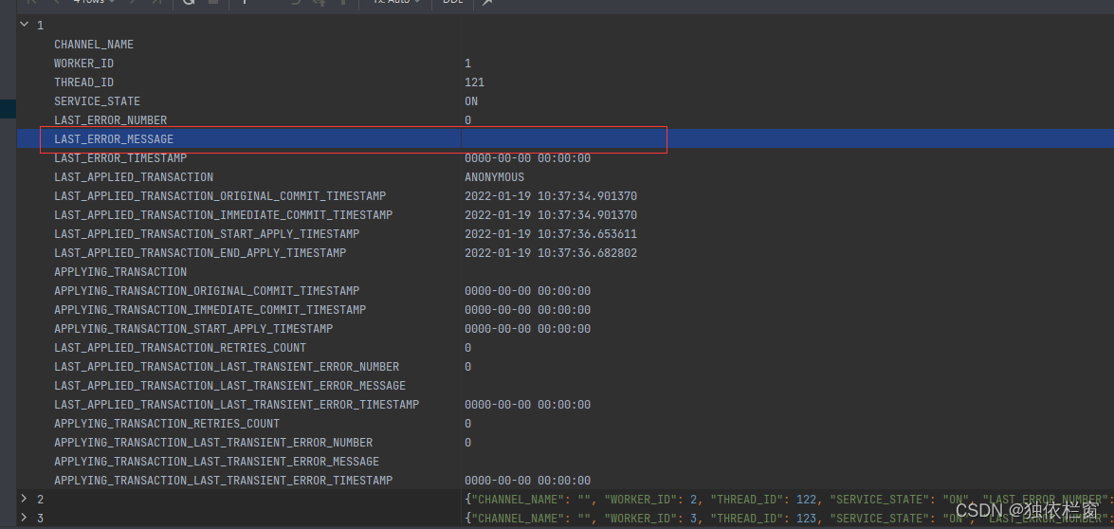
Task: Click the THREAD_ID value 121
Action: [x=475, y=82]
